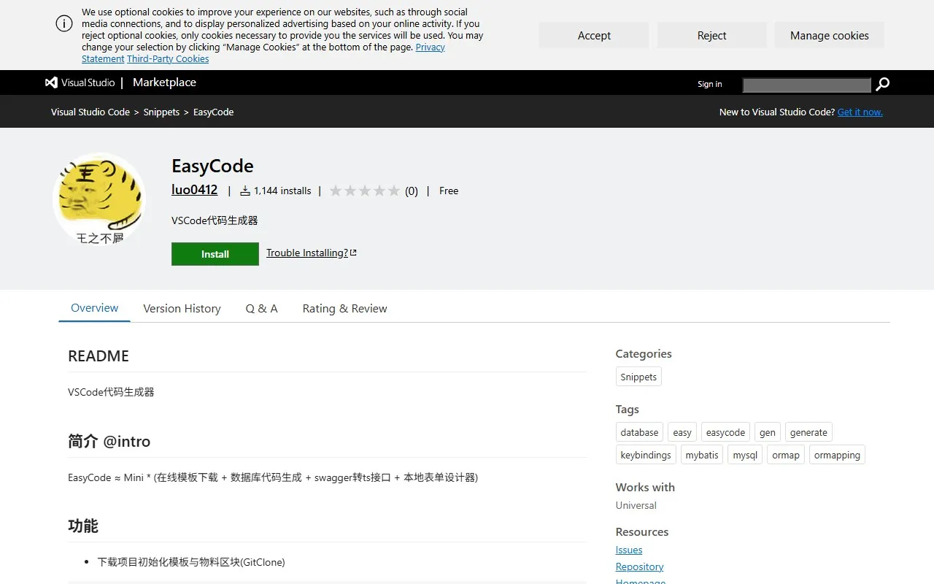This screenshot has height=584, width=934.
Task: Click the EasyCode extension logo image
Action: pyautogui.click(x=99, y=198)
